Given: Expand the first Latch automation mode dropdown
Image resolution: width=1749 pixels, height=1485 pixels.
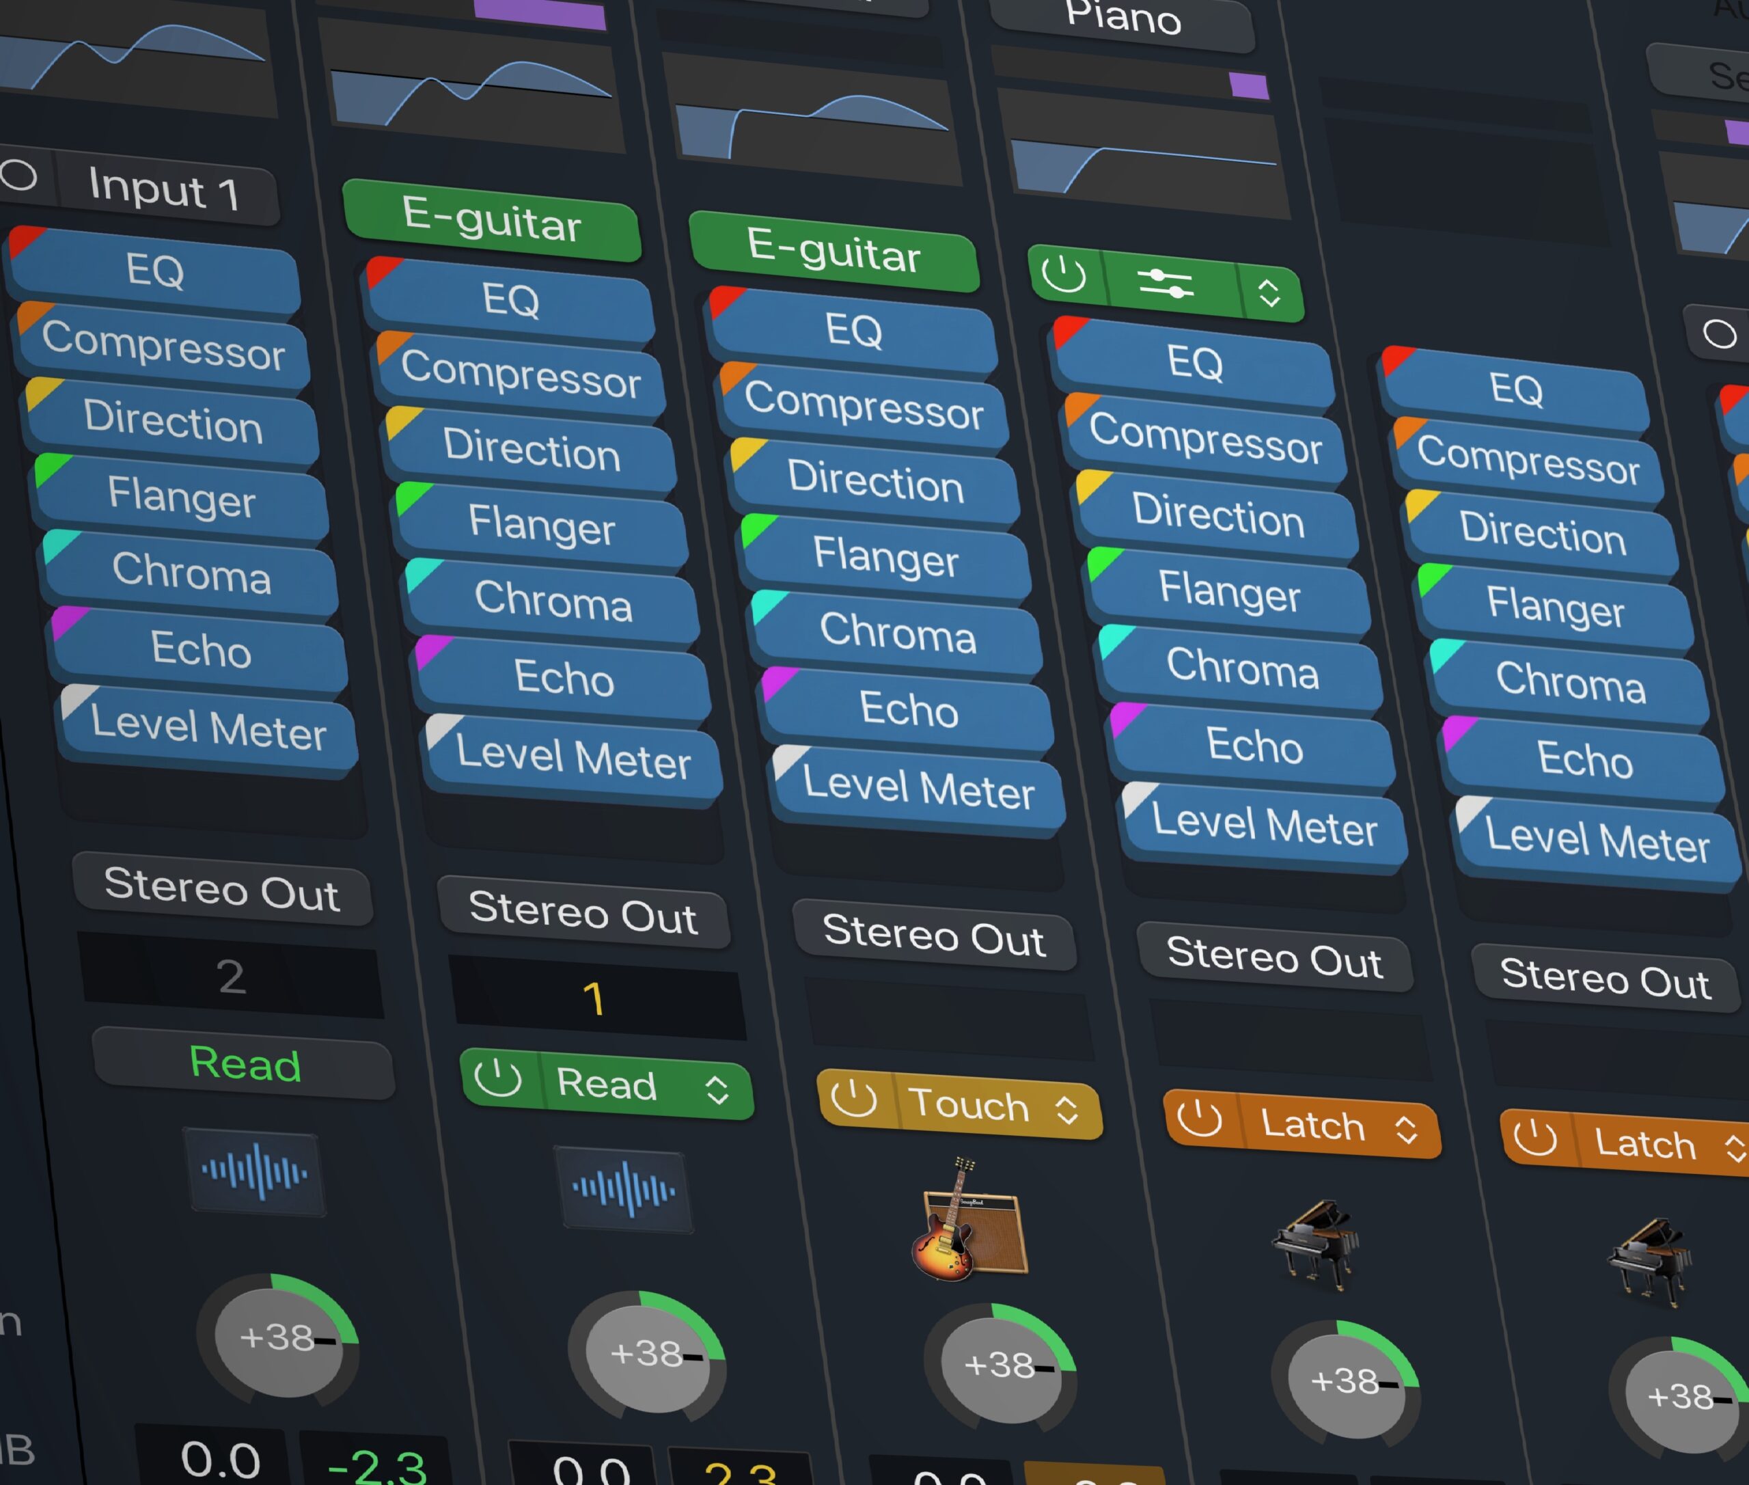Looking at the screenshot, I should [1407, 1130].
